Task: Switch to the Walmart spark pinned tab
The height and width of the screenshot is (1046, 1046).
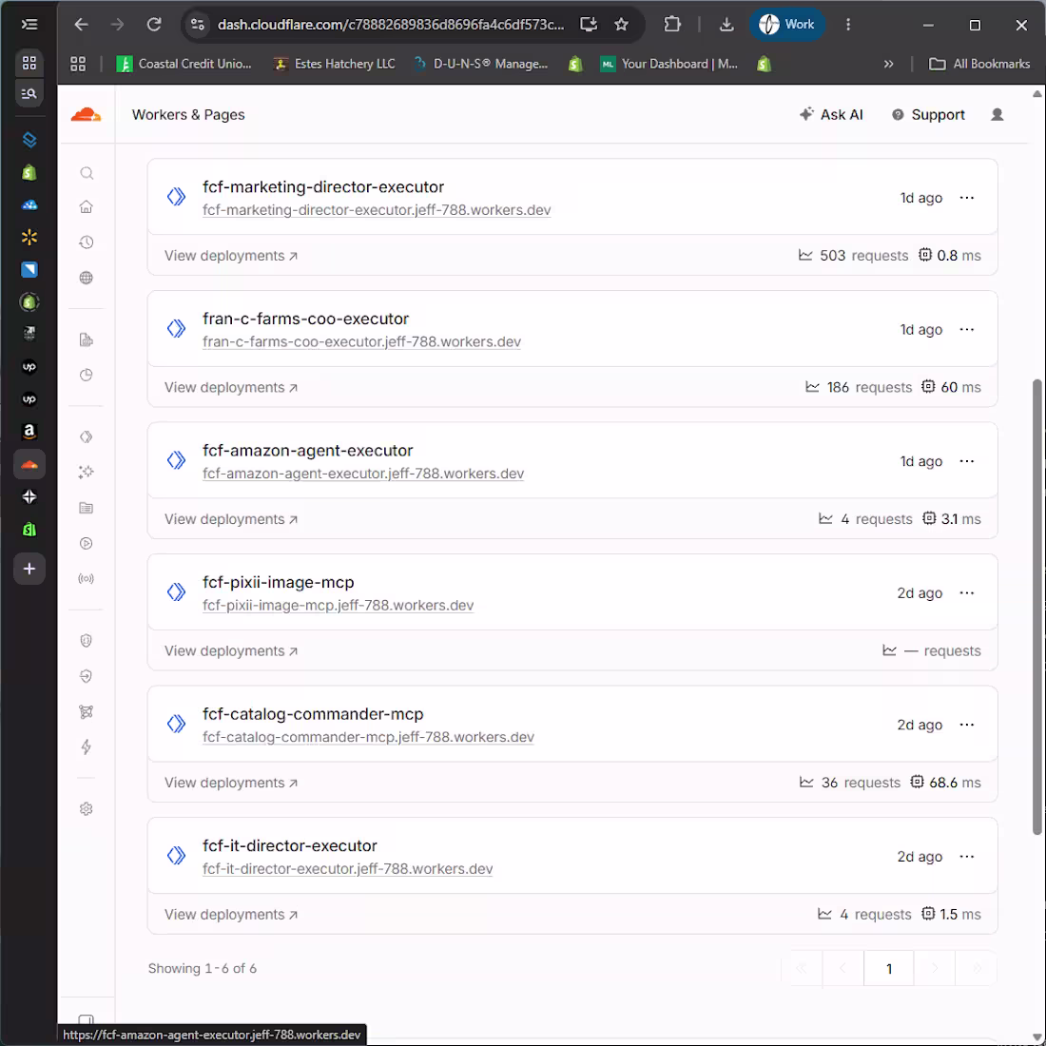Action: (x=29, y=237)
